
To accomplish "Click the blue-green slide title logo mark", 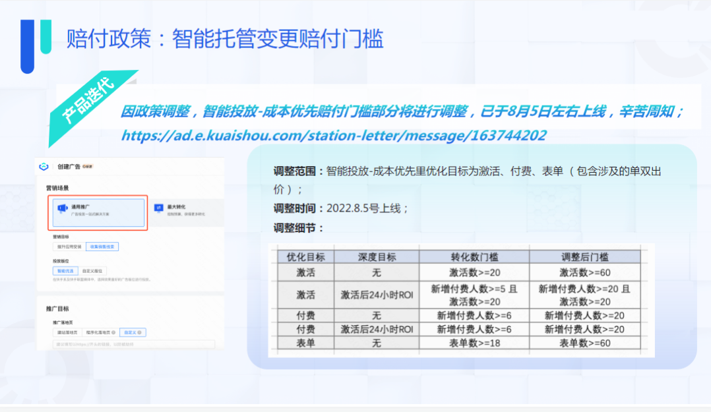I will point(36,44).
